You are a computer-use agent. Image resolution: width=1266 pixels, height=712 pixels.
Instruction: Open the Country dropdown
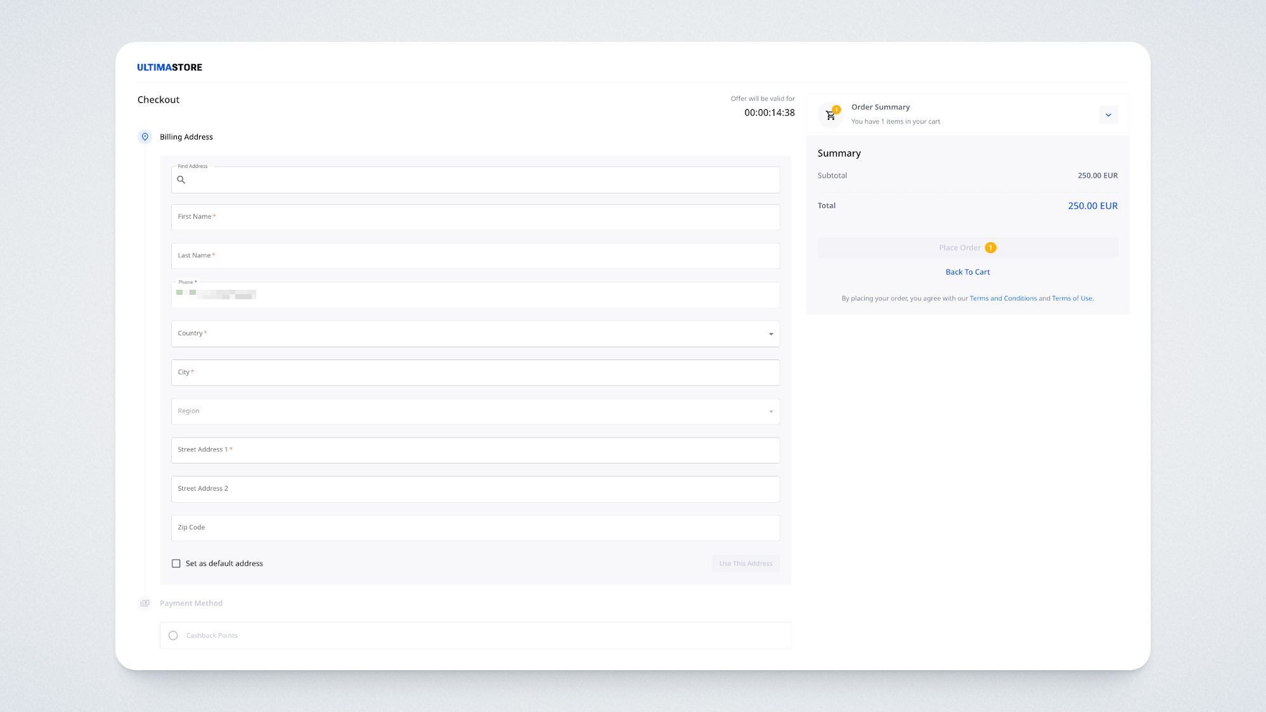(x=475, y=333)
